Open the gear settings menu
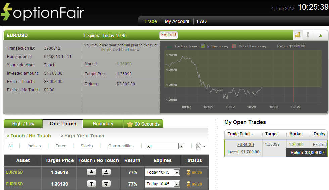The image size is (329, 190). pyautogui.click(x=200, y=146)
